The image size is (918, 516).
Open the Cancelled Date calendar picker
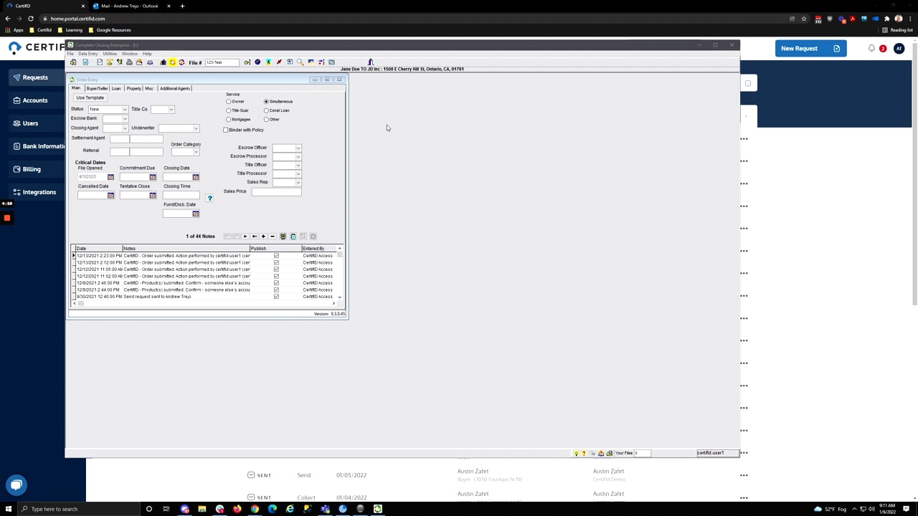click(110, 196)
